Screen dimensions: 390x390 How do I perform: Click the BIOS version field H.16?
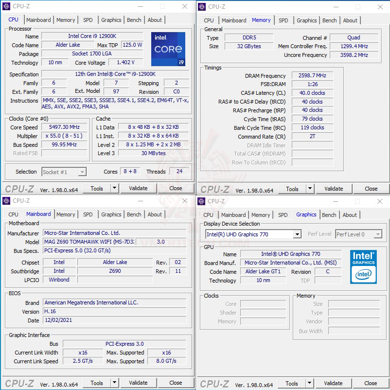[x=115, y=311]
